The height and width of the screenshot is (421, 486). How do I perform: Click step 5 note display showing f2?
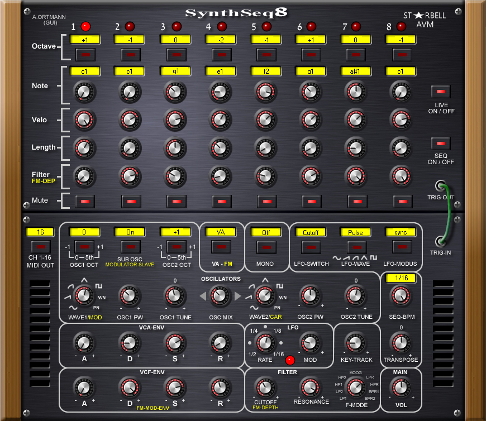tap(266, 71)
